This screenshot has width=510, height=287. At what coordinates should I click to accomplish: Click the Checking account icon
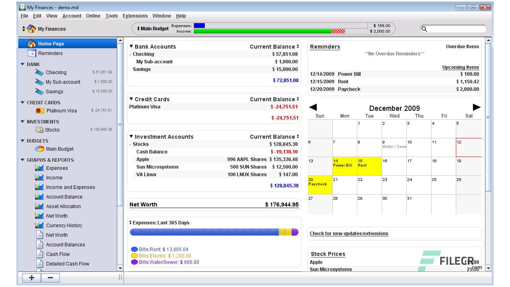point(39,73)
